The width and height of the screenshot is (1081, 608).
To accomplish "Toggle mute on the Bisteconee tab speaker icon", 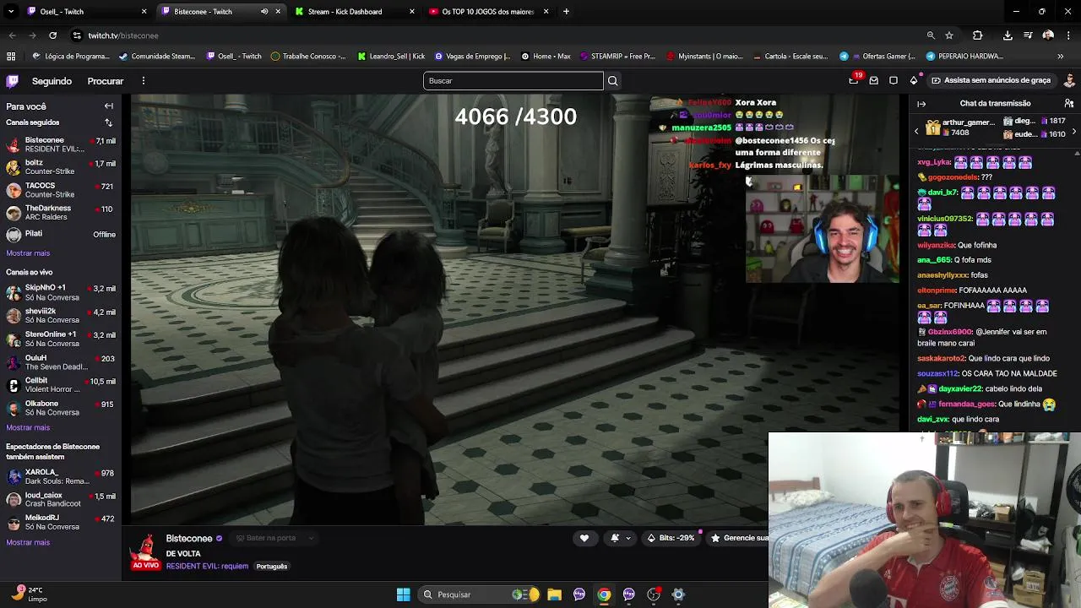I will coord(264,12).
